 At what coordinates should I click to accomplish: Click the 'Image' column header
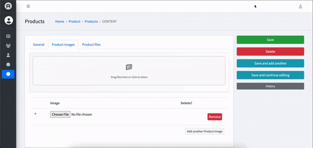coord(55,103)
